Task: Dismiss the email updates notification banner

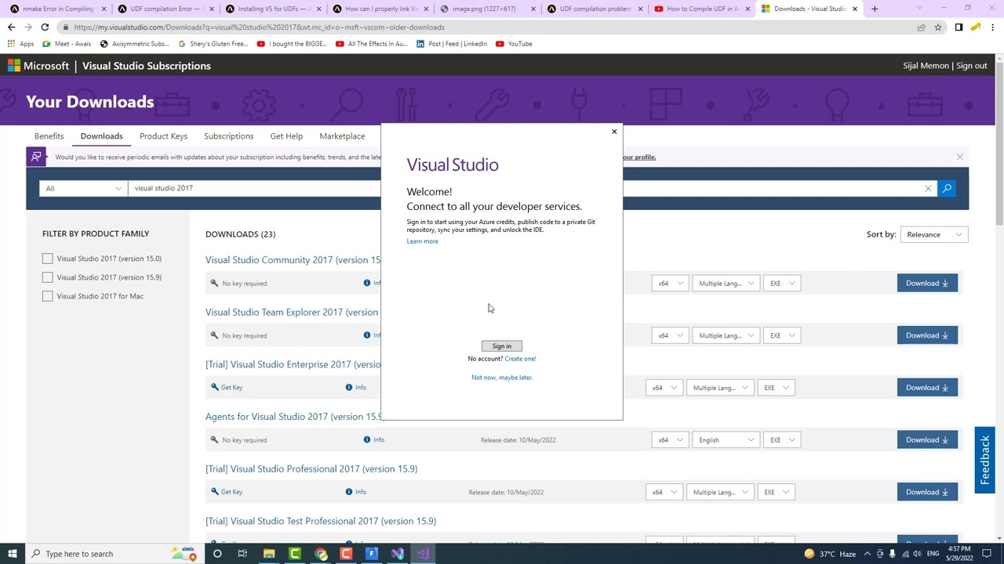Action: 959,157
